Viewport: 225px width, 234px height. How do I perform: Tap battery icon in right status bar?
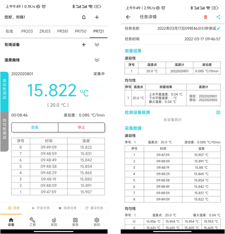pos(215,8)
